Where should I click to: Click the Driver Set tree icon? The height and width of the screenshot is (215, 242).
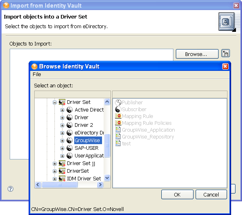tap(62, 102)
